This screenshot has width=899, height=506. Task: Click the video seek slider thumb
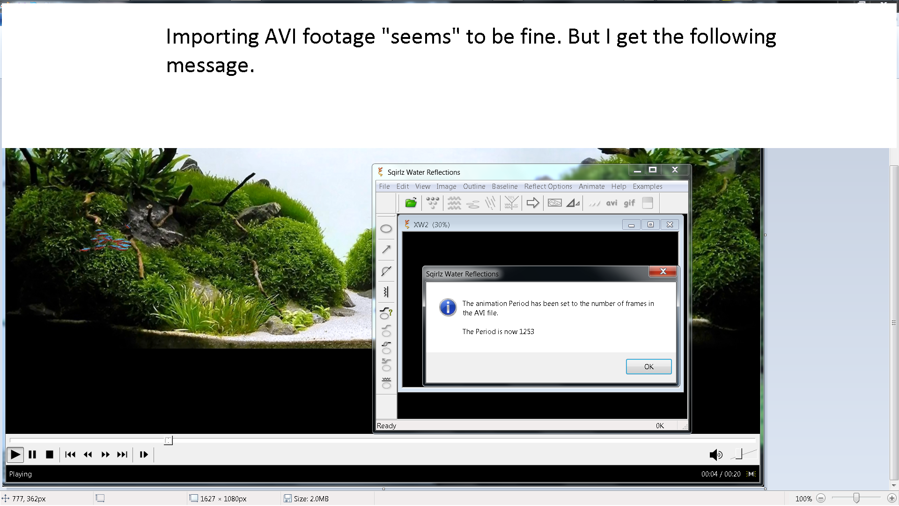tap(168, 440)
